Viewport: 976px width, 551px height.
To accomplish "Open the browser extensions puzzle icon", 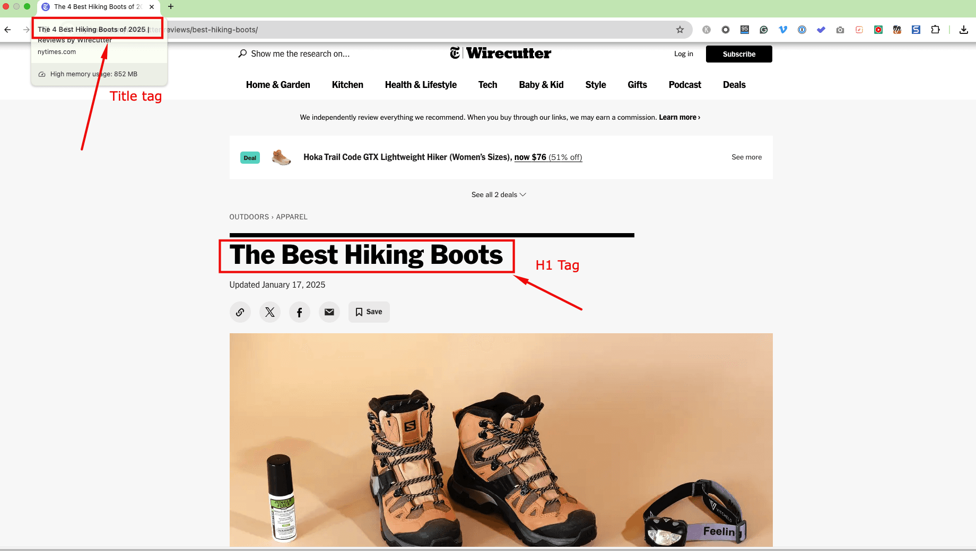I will point(935,30).
